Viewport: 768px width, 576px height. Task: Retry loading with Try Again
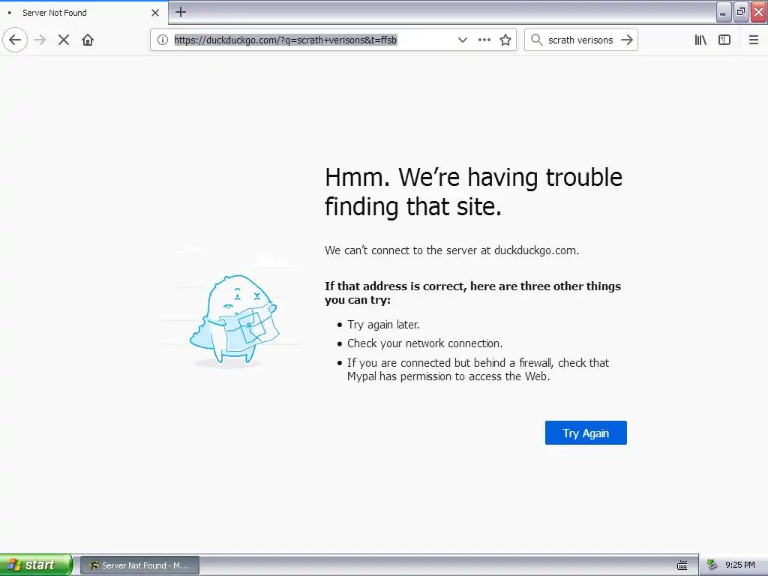tap(586, 433)
